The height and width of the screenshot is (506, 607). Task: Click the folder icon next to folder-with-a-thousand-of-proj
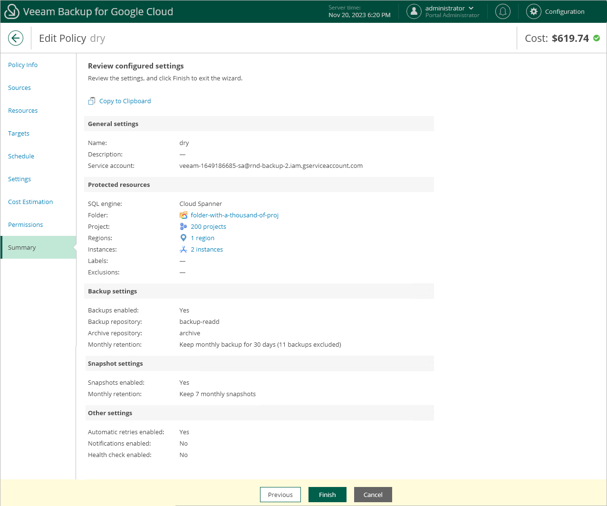(x=183, y=215)
